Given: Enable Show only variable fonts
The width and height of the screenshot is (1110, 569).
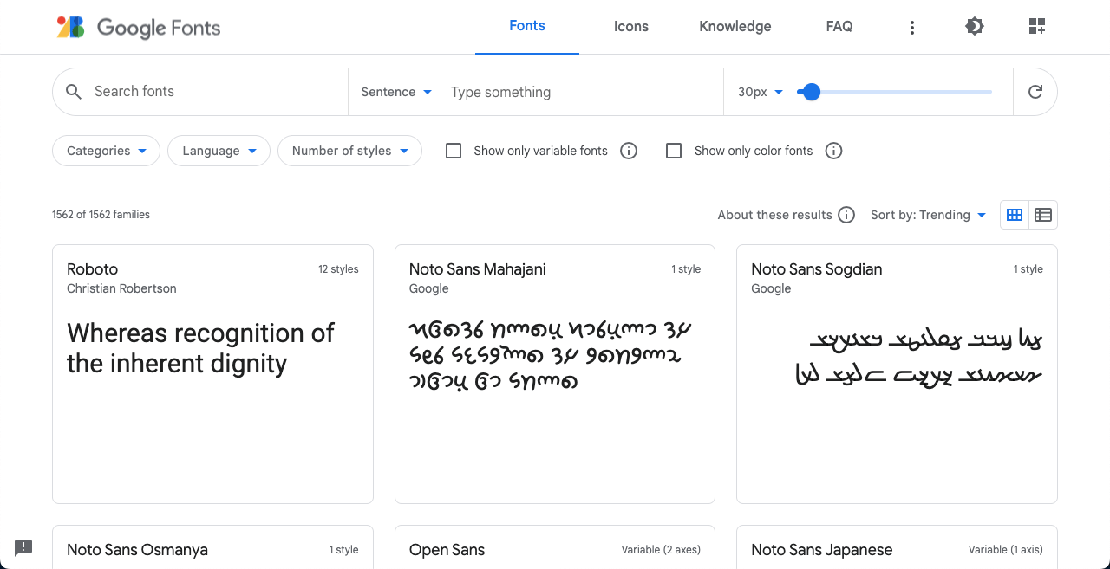Looking at the screenshot, I should 453,151.
